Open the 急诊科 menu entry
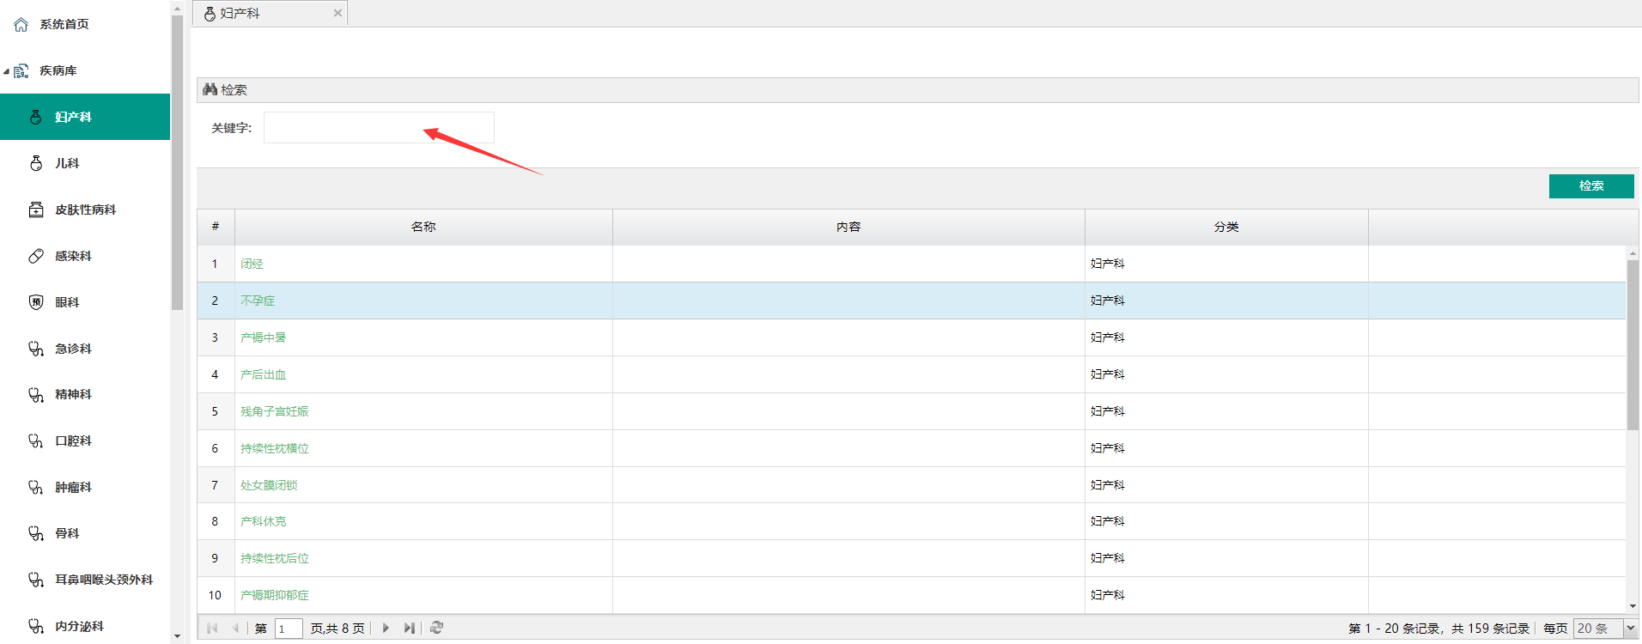 (x=73, y=349)
